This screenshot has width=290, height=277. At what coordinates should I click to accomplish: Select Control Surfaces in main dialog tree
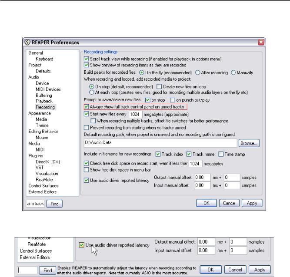(x=43, y=186)
